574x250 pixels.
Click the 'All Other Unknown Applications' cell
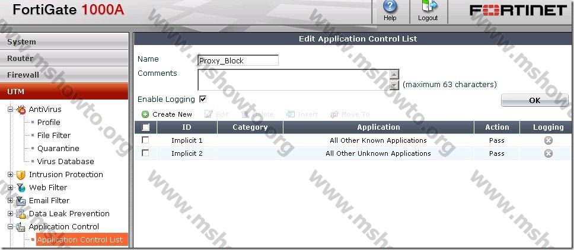pyautogui.click(x=378, y=153)
